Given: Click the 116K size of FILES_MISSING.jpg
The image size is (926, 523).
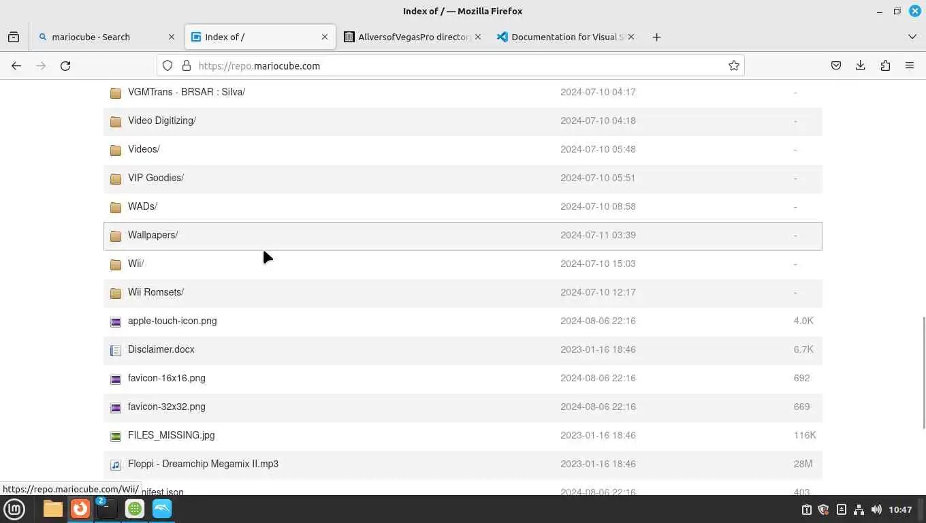Looking at the screenshot, I should point(805,435).
